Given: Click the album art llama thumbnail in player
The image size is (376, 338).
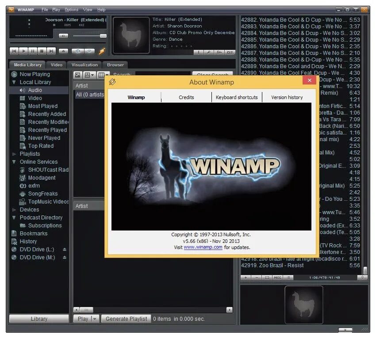Looking at the screenshot, I should tap(131, 35).
